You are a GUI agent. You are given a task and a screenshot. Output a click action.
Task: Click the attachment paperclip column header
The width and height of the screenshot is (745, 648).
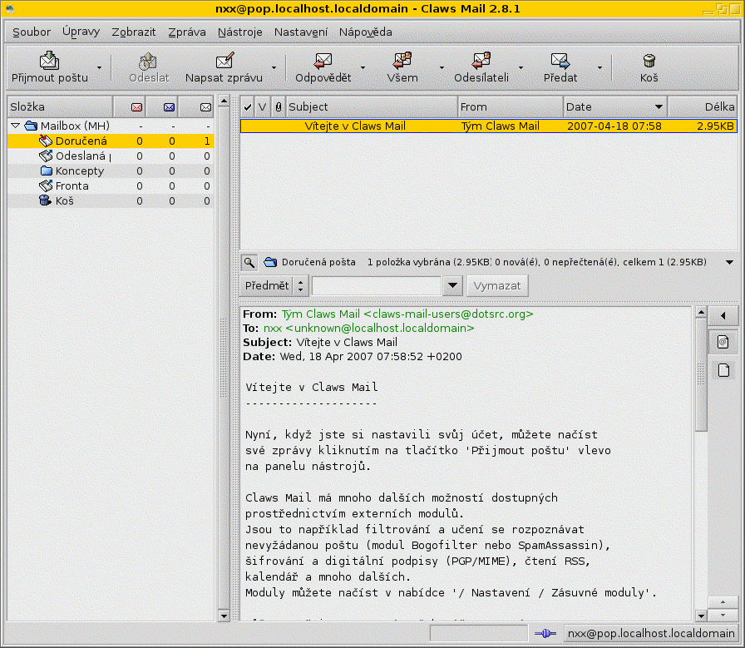279,107
